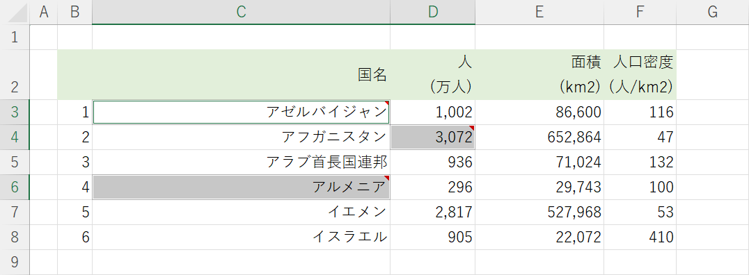Click the 人口密度(人/km2) header cell
Viewport: 749px width, 275px height.
coord(640,75)
